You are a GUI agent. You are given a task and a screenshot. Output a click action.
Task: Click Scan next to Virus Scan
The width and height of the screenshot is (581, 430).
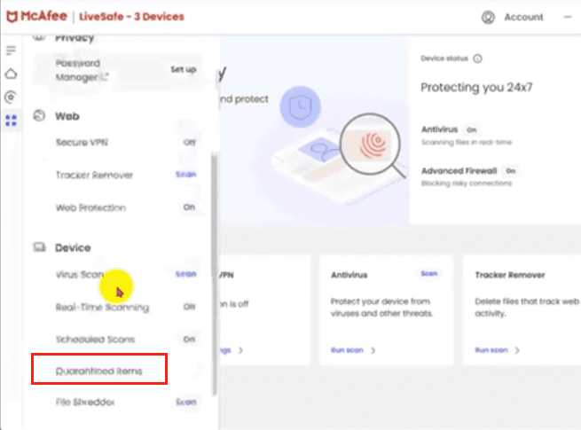tap(185, 274)
